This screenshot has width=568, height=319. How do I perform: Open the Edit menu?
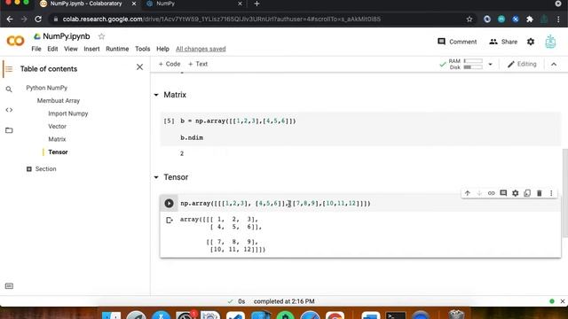click(52, 49)
